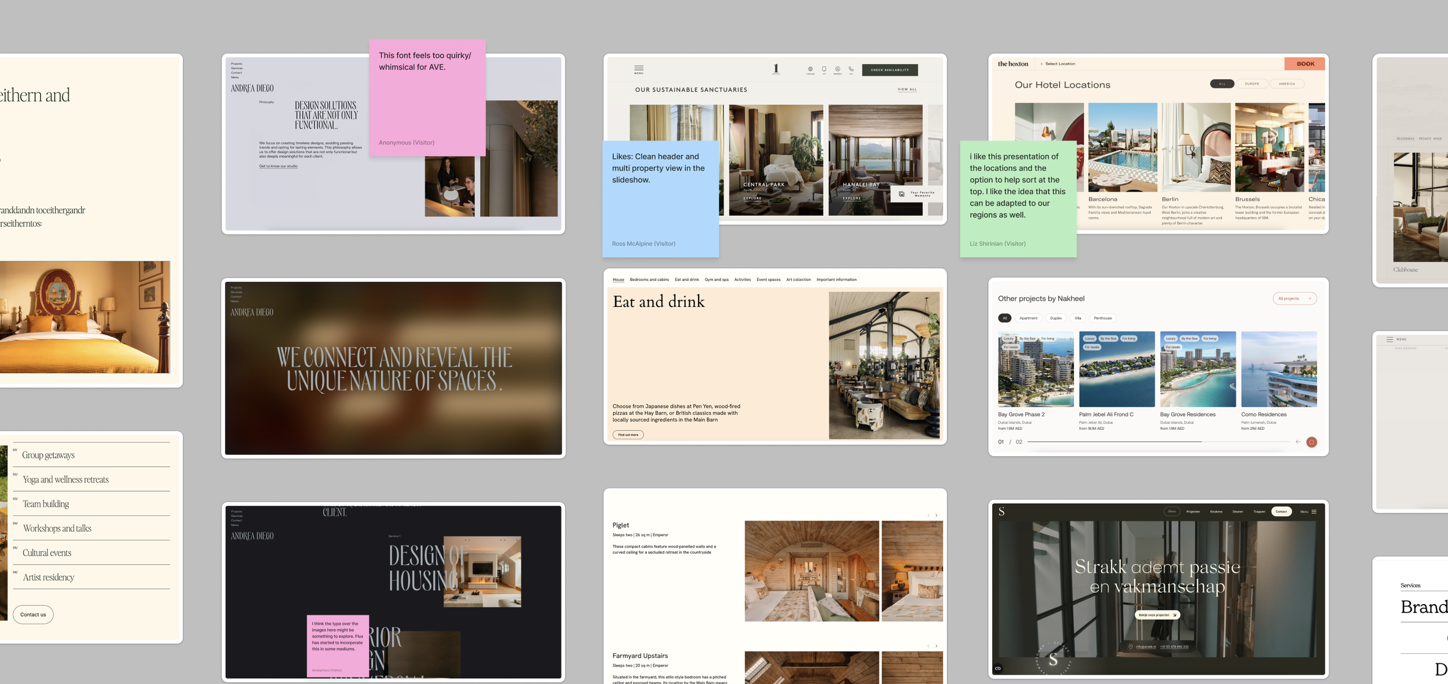The width and height of the screenshot is (1448, 684).
Task: Select the pink sticky note about quirky font
Action: (x=427, y=97)
